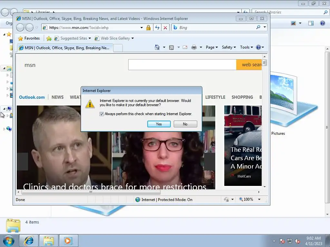Open the Windows Start button
This screenshot has width=330, height=247.
tap(8, 241)
